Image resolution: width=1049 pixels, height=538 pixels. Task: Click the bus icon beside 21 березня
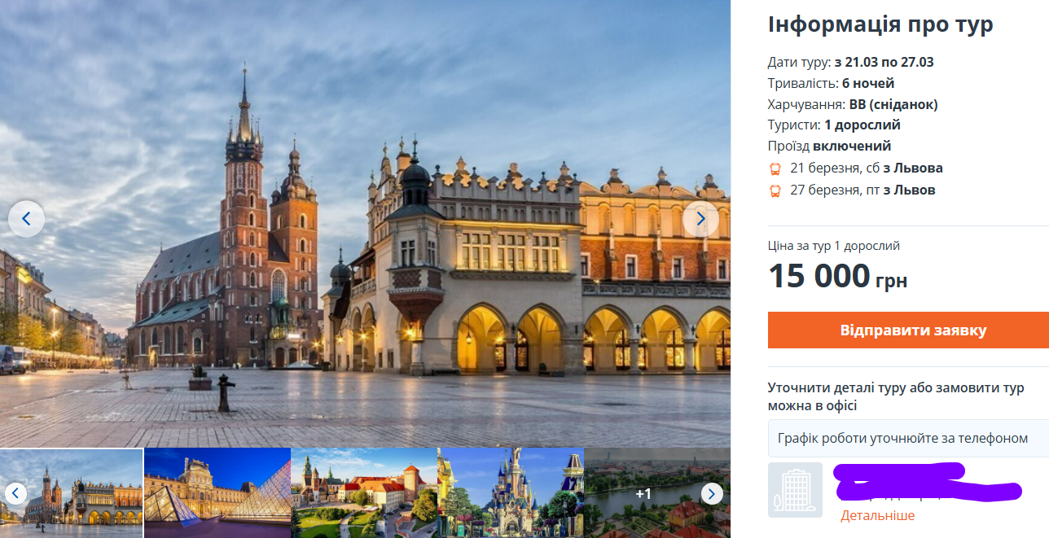click(x=775, y=169)
